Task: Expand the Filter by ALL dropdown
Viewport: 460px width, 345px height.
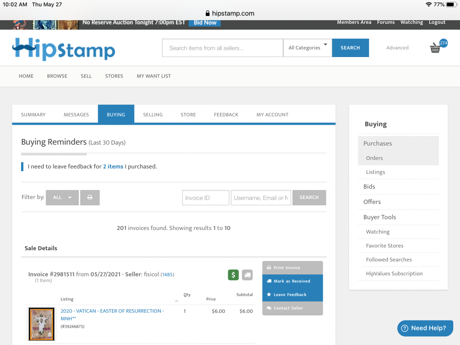Action: point(62,197)
